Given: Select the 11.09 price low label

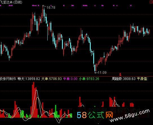Looking at the screenshot, I should coord(102,72).
